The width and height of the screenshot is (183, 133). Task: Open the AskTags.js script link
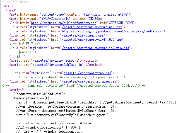(x=57, y=65)
